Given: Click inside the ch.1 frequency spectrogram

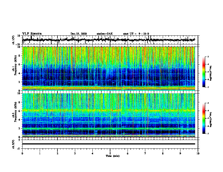Looking at the screenshot, I should (x=108, y=69).
